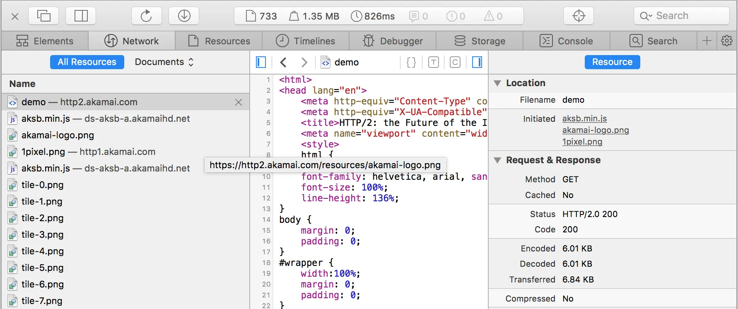Toggle the split console drawer button
Screen dimensions: 738x309
coord(81,16)
